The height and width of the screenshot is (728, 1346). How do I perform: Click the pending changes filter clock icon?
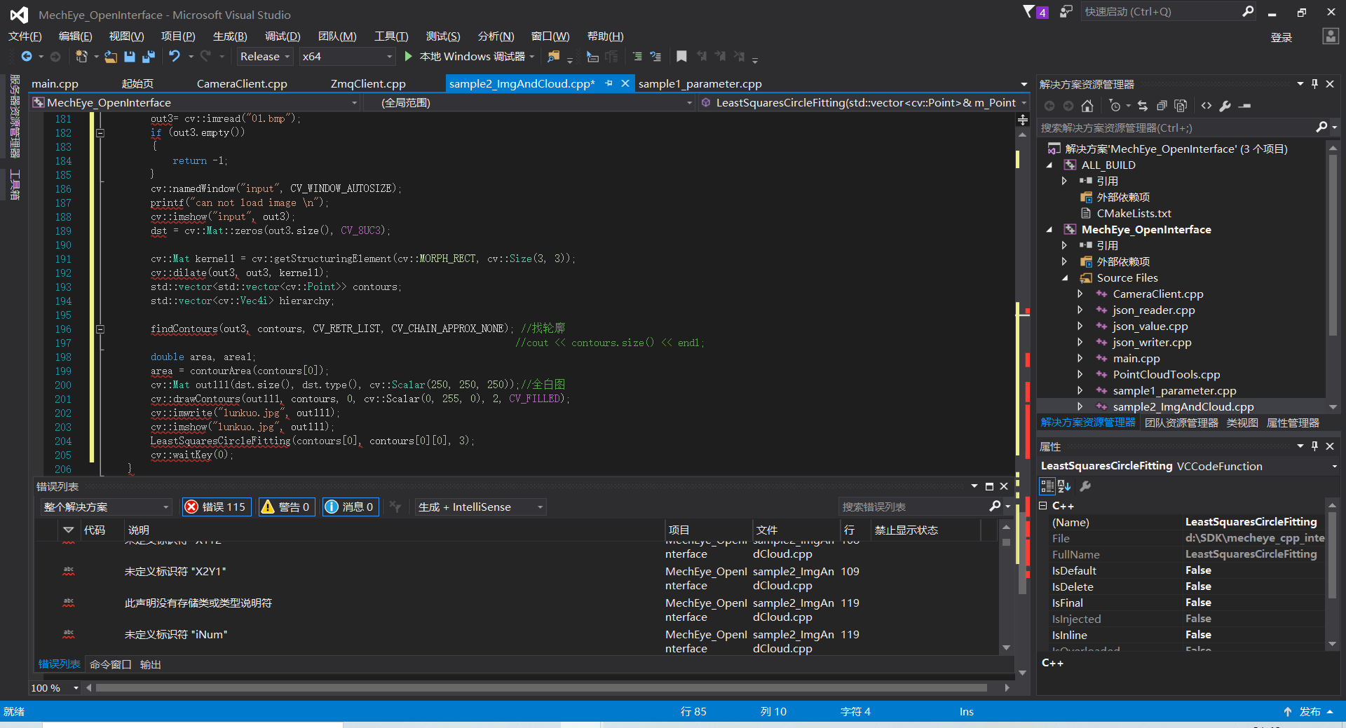(x=1115, y=106)
